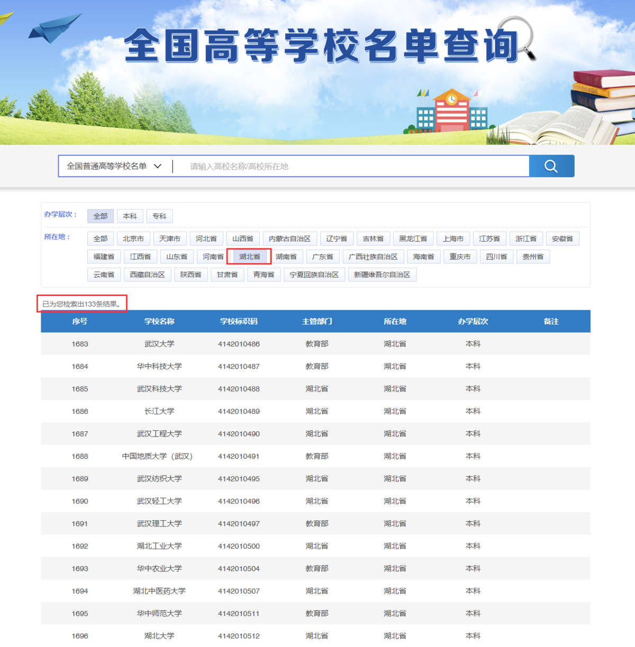Pick 广东省 in location filters
Screen dimensions: 635x647
[323, 257]
